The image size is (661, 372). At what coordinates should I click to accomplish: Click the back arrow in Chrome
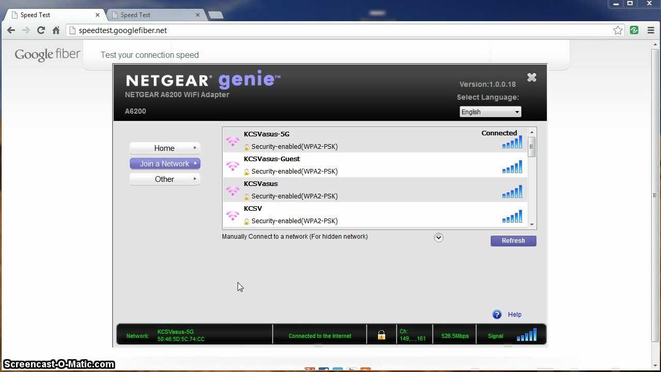[11, 30]
